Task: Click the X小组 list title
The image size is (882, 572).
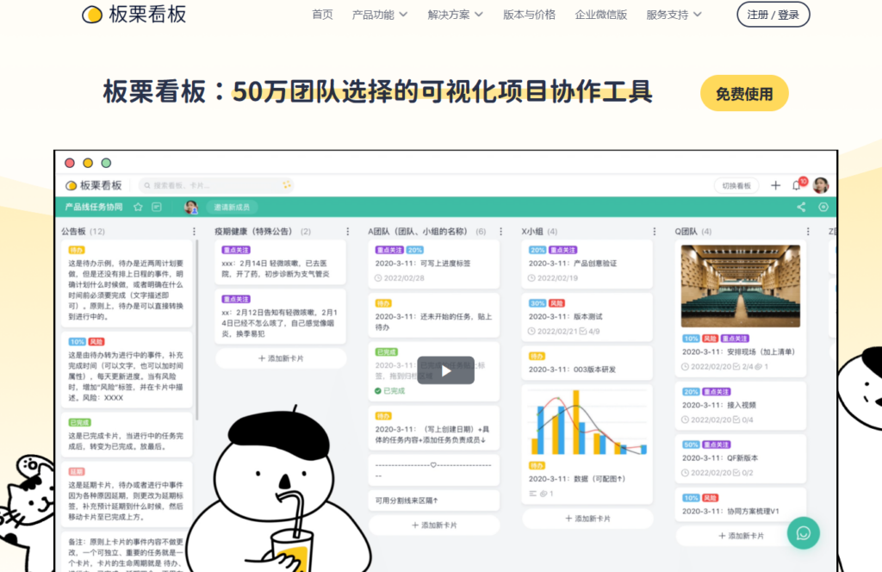Action: (532, 231)
